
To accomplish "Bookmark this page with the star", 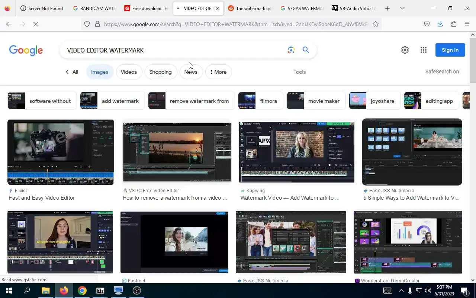I will point(376,24).
